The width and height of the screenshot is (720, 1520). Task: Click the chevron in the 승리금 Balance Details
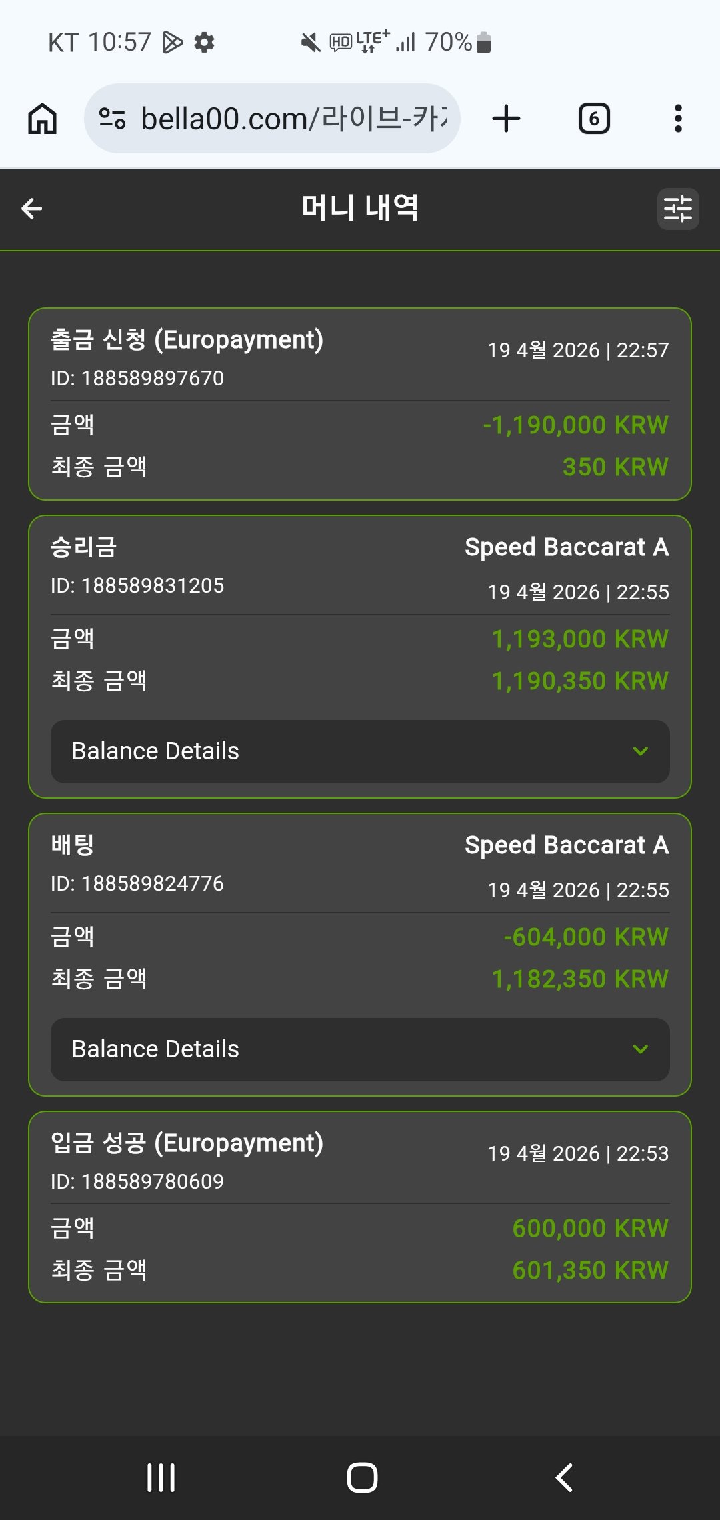[x=641, y=751]
